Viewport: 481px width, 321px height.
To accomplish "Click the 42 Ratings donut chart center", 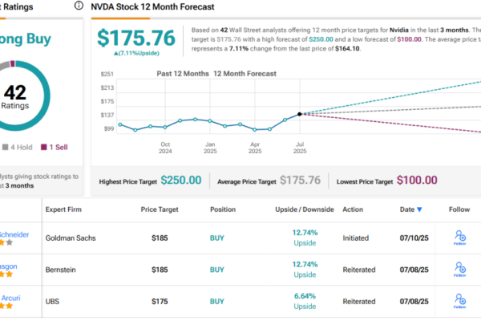I will [14, 96].
